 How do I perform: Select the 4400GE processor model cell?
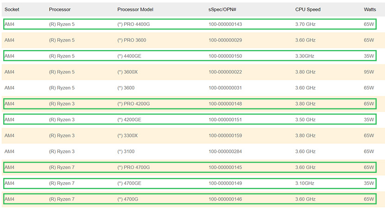(129, 56)
